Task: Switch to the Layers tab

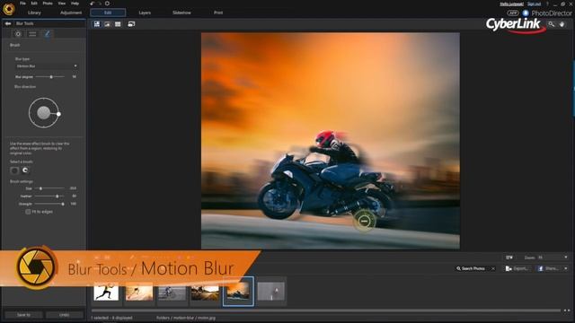Action: pos(145,13)
